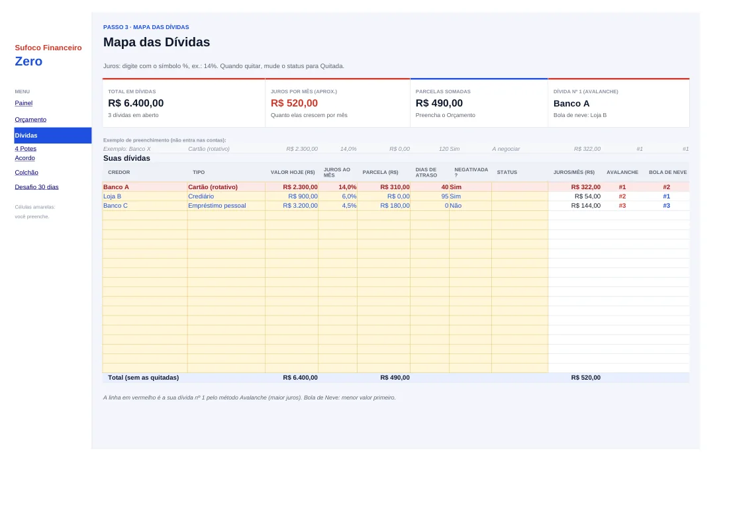
Task: Click the Mapa das Dívidas page heading
Action: (157, 42)
